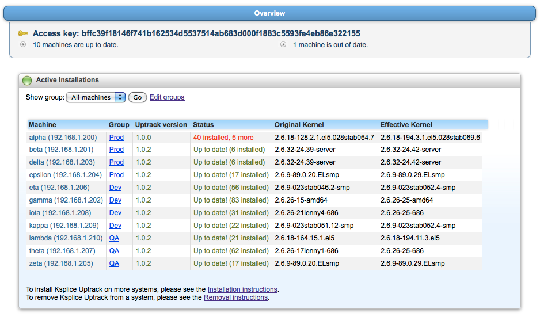This screenshot has height=317, width=540.
Task: Open the Installation instructions link
Action: click(x=242, y=289)
